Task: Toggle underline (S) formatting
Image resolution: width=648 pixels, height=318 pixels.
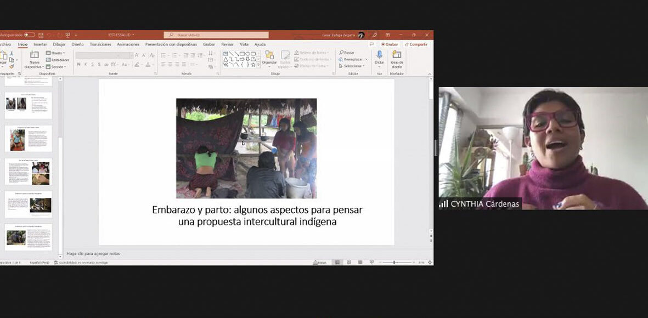Action: [x=93, y=65]
